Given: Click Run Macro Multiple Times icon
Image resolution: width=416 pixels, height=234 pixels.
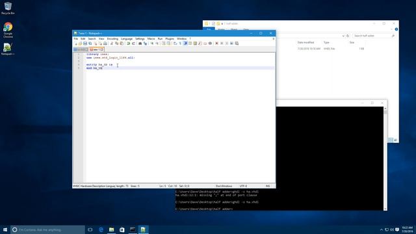Looking at the screenshot, I should [x=231, y=44].
